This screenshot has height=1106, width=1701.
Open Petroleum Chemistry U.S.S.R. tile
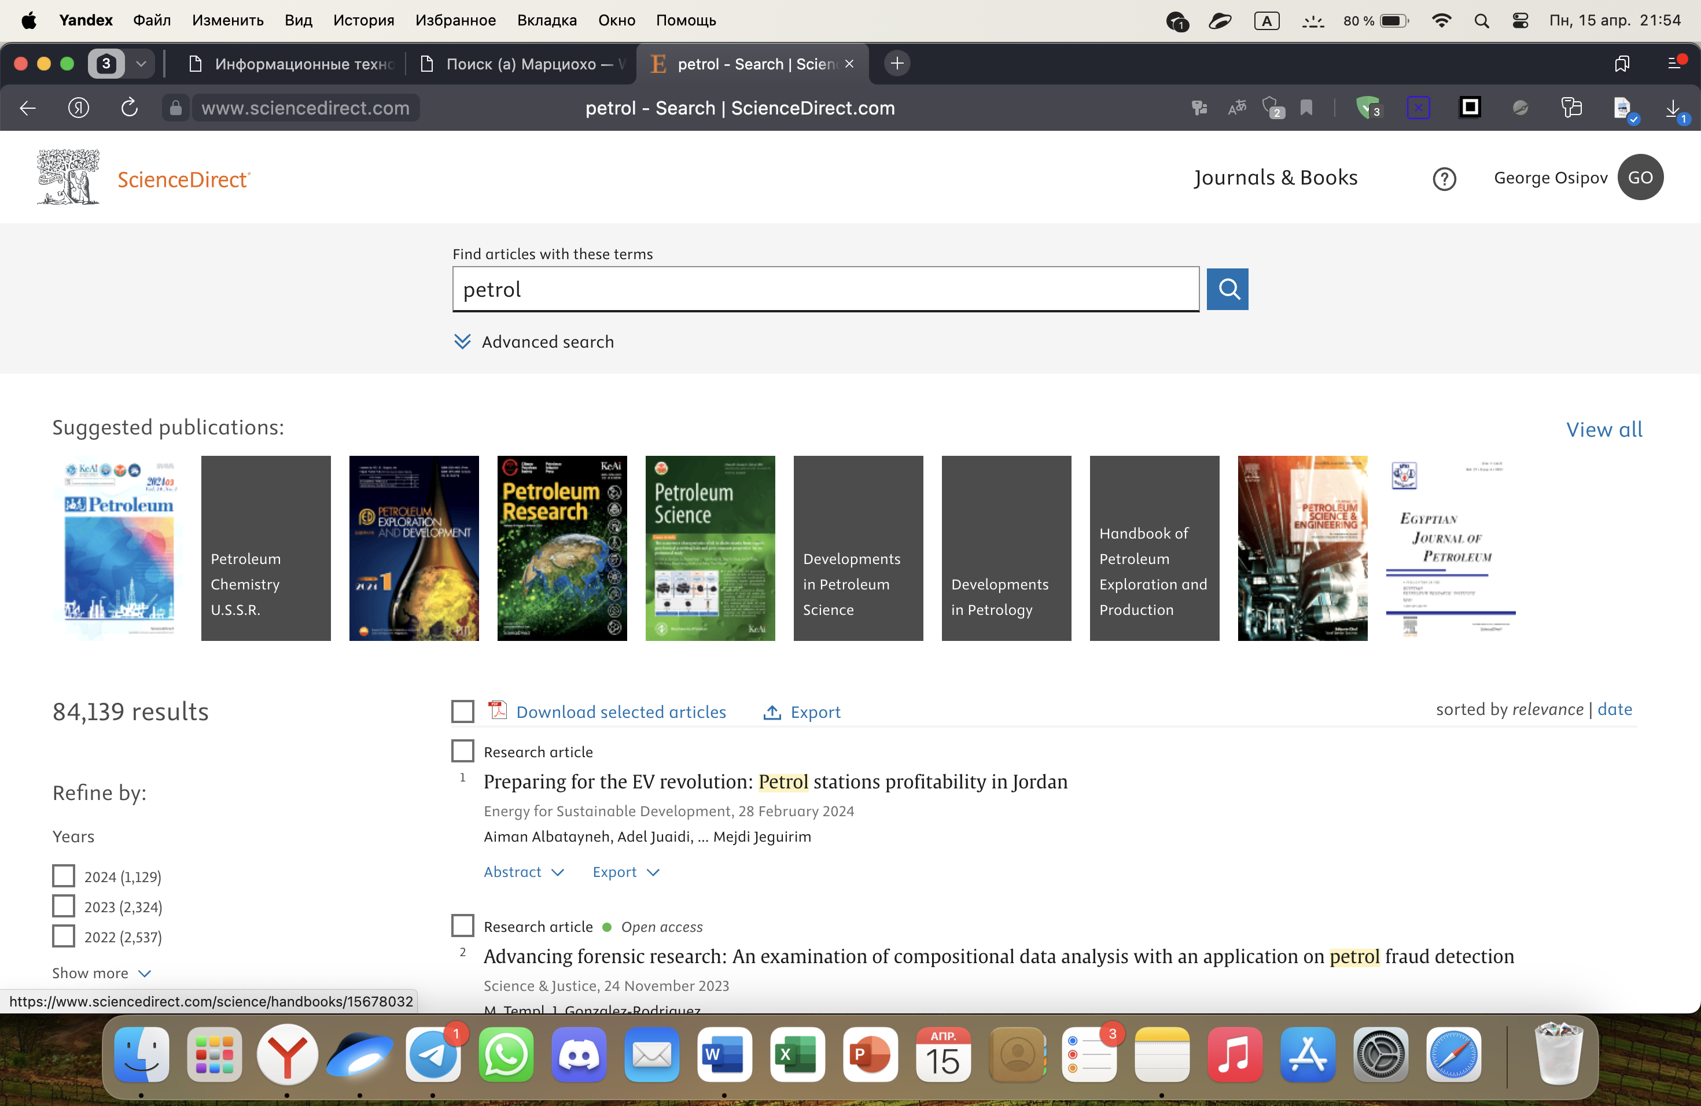[266, 548]
